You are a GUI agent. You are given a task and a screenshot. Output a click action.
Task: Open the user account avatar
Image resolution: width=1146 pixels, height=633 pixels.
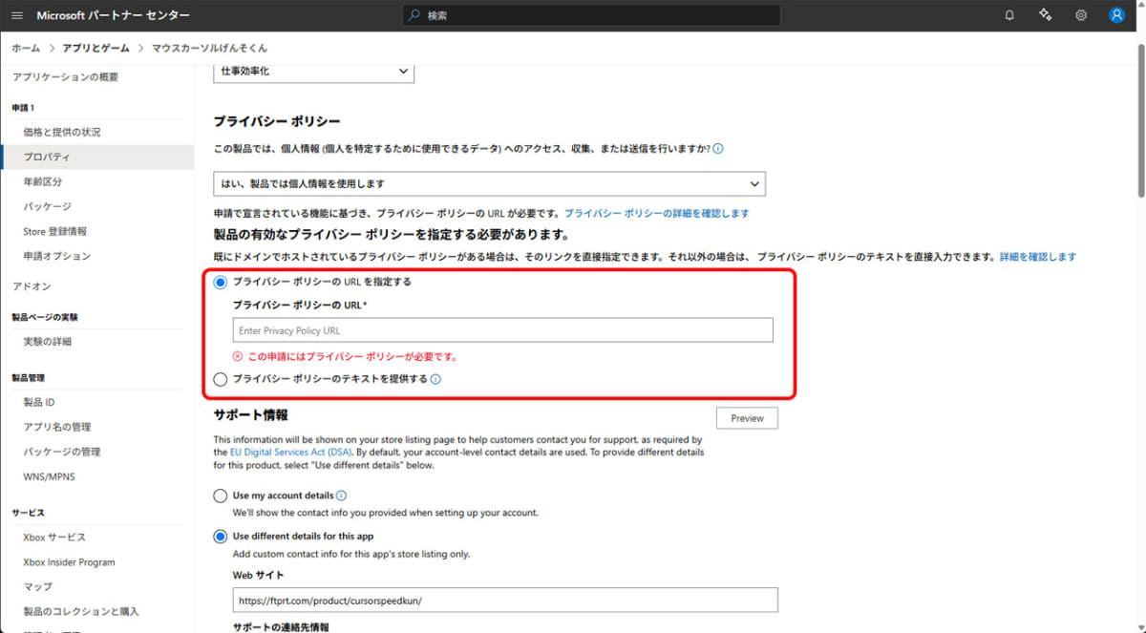[x=1116, y=15]
